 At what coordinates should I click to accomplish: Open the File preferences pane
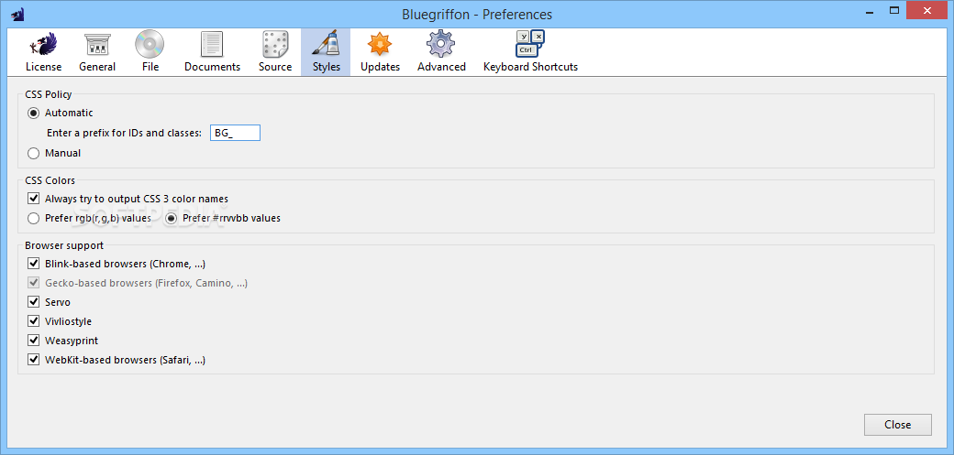pos(150,51)
